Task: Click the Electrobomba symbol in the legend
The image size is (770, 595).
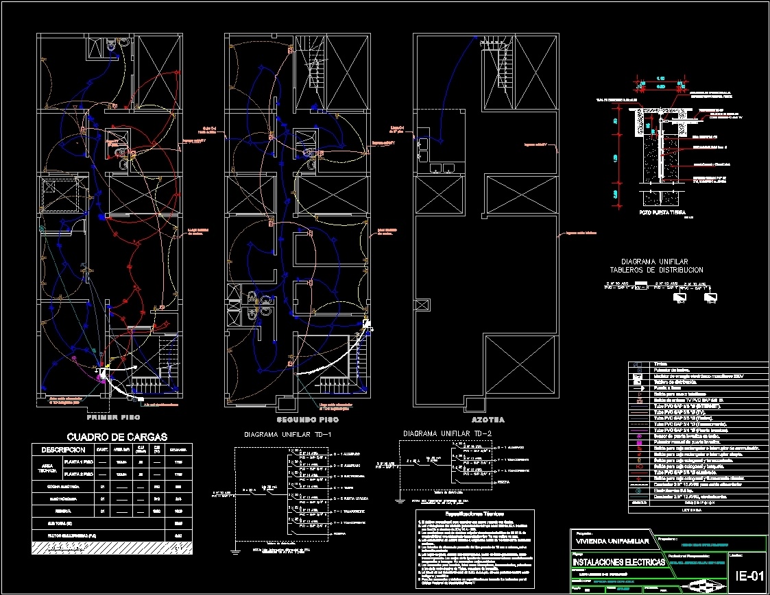Action: [638, 490]
